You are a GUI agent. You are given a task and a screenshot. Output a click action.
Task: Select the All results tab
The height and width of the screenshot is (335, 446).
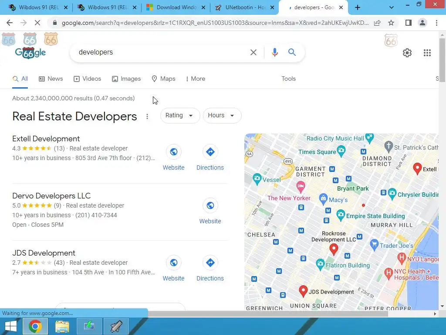pyautogui.click(x=20, y=79)
